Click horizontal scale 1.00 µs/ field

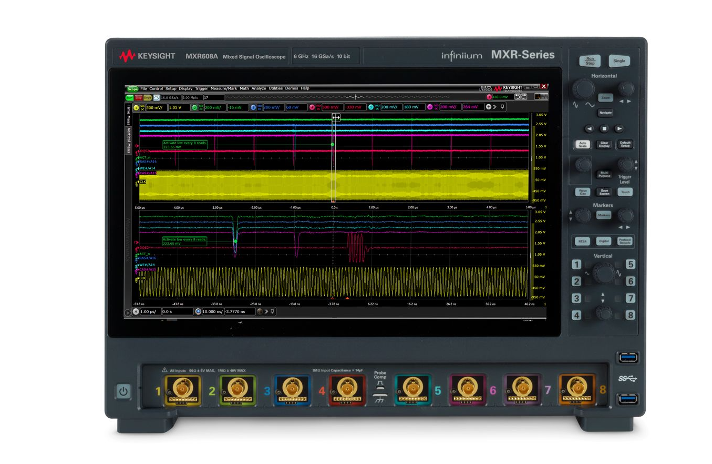pyautogui.click(x=150, y=311)
